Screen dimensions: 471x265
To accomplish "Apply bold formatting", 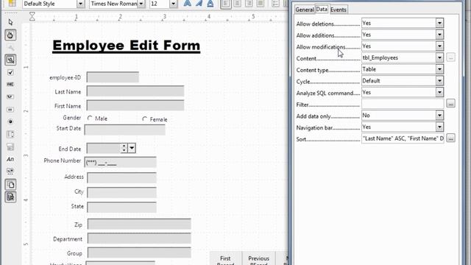I will tap(187, 4).
